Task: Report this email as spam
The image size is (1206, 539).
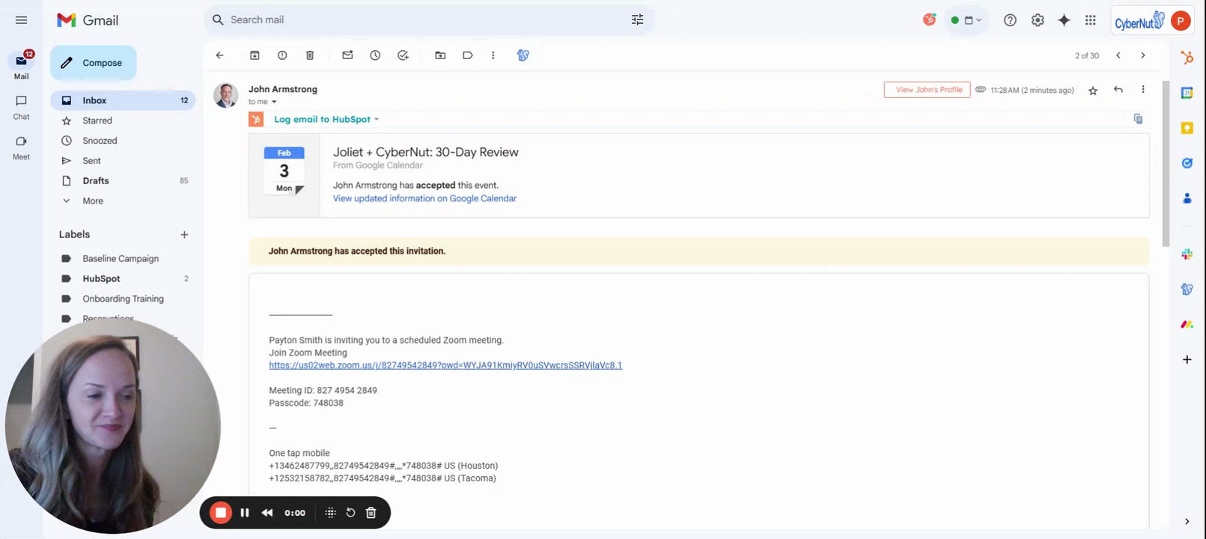Action: point(282,55)
